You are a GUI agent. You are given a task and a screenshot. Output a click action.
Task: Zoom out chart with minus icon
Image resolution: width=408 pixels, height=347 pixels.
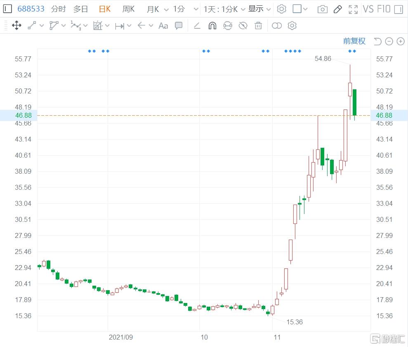point(389,41)
